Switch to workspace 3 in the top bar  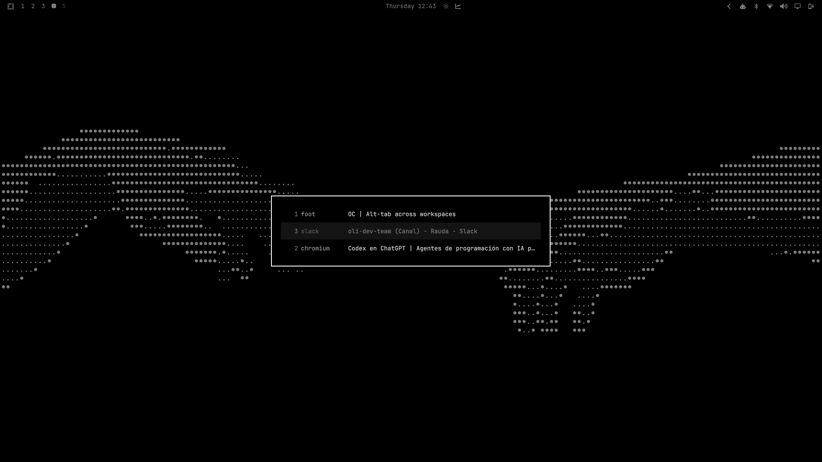43,6
